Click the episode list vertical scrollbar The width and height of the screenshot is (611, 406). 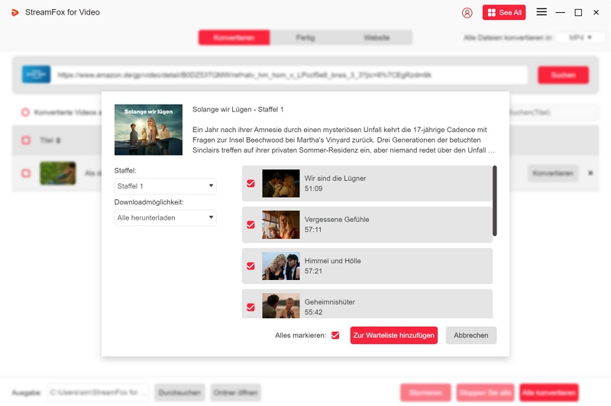495,201
